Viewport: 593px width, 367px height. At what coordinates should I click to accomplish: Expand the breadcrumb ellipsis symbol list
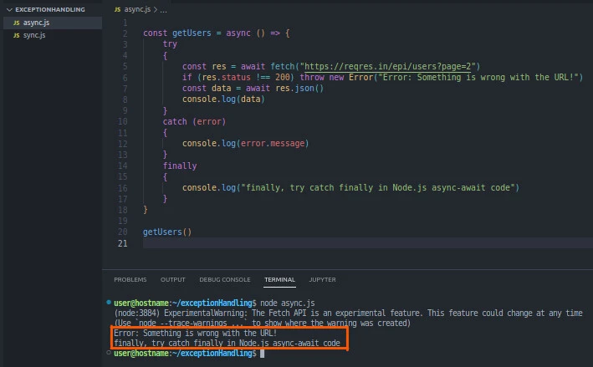(163, 8)
